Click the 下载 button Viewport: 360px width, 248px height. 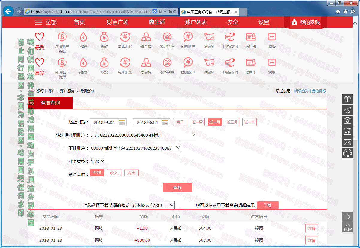point(268,205)
